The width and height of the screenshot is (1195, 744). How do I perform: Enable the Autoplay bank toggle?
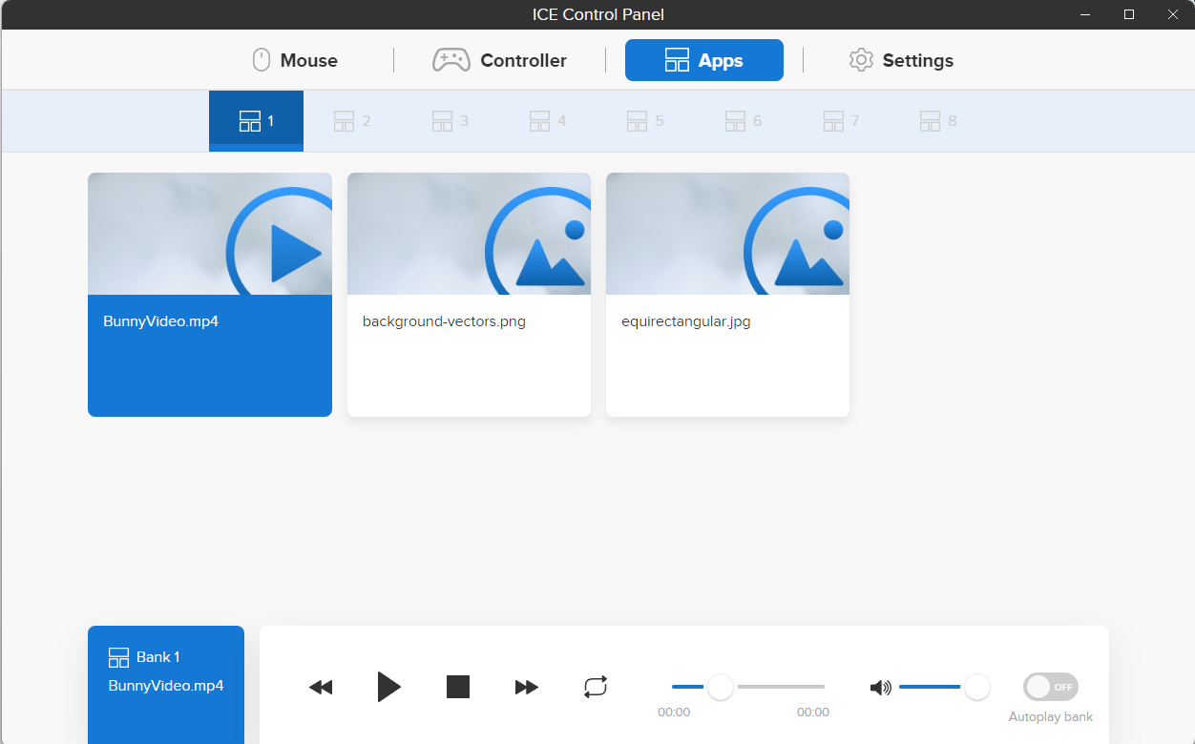[x=1050, y=687]
